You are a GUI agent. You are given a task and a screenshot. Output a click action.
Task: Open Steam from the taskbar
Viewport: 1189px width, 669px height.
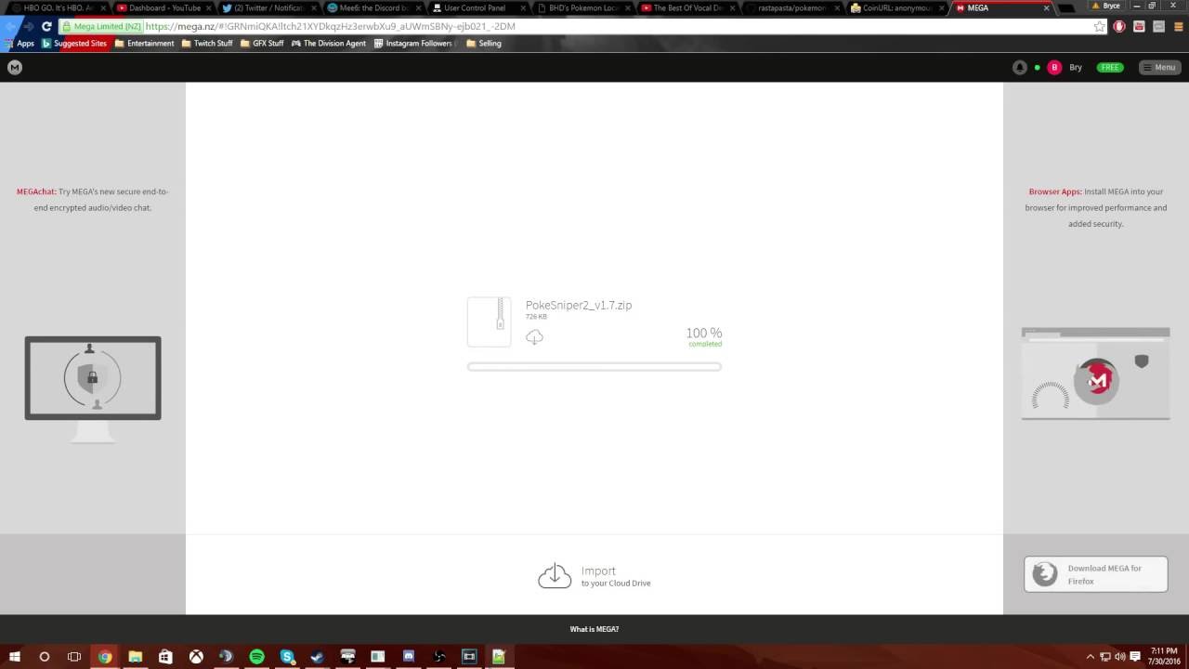[317, 657]
